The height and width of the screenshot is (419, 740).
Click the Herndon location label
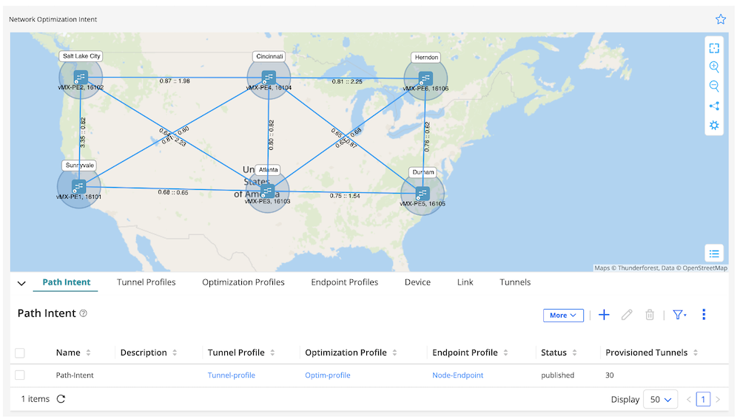(x=426, y=57)
